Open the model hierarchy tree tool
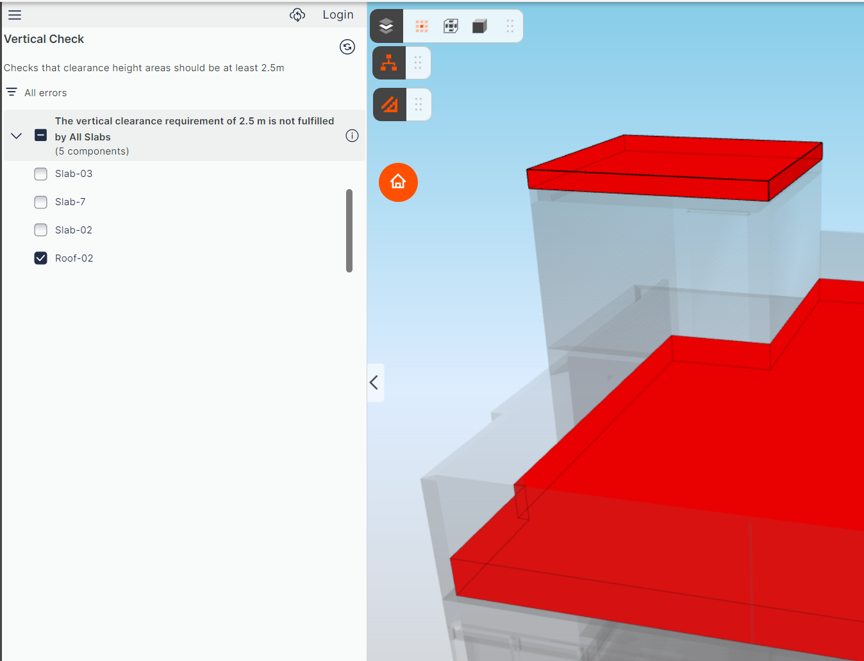The width and height of the screenshot is (864, 661). pyautogui.click(x=389, y=63)
